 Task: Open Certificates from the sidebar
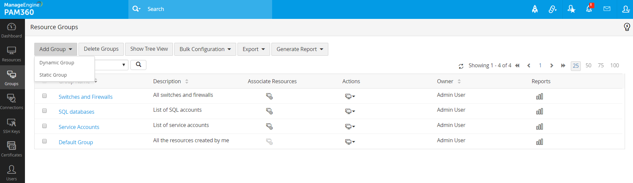(x=12, y=149)
